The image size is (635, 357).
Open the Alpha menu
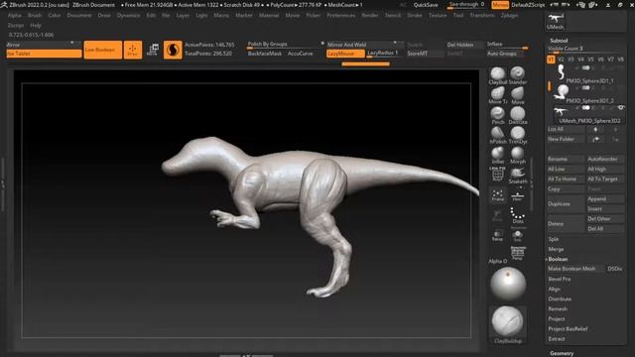coord(15,15)
